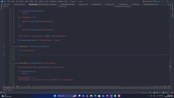Switch to SkeletalMeshRenderActor.cpp tab

click(150, 4)
